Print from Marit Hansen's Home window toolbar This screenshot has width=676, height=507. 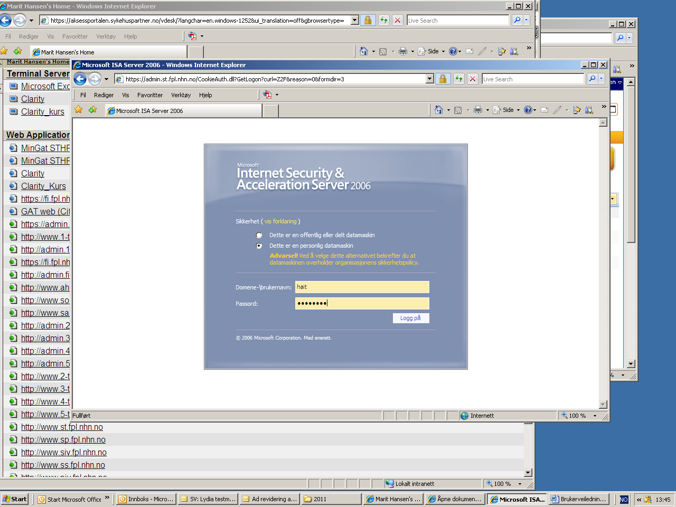tap(403, 51)
